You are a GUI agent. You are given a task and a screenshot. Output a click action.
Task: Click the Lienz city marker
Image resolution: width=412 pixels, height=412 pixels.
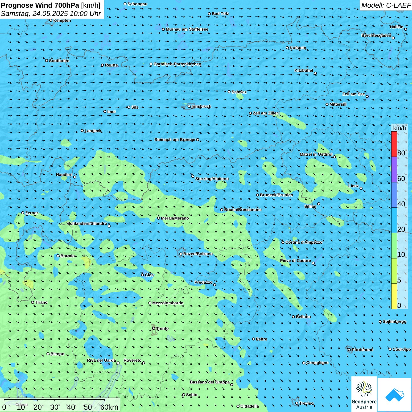click(361, 188)
